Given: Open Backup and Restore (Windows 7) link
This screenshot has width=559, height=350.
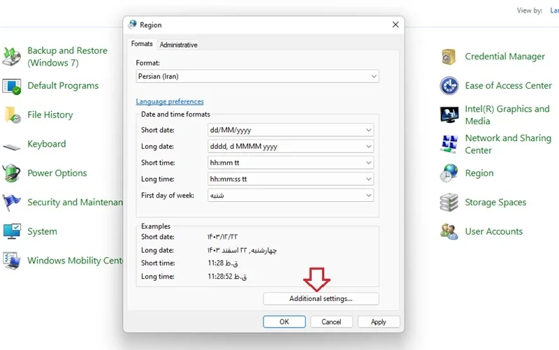Looking at the screenshot, I should [67, 57].
